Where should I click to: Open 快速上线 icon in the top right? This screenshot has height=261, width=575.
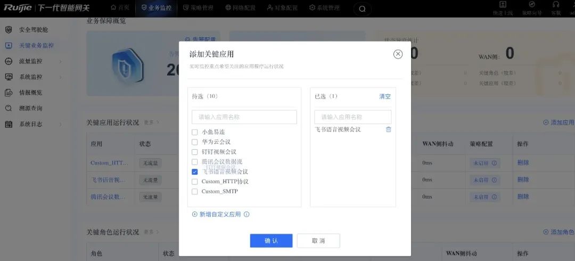(x=503, y=4)
